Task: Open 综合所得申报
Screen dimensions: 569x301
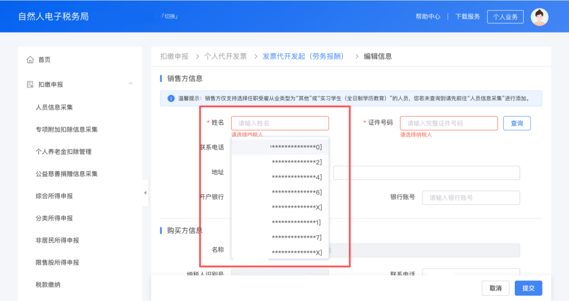Action: tap(54, 196)
